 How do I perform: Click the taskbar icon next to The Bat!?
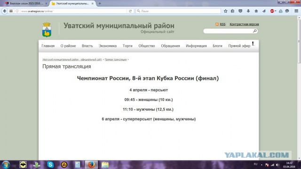coord(37,165)
